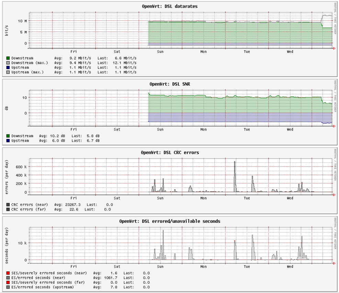Click the Sun label on datarates time axis
The width and height of the screenshot is (339, 293).
pyautogui.click(x=160, y=52)
